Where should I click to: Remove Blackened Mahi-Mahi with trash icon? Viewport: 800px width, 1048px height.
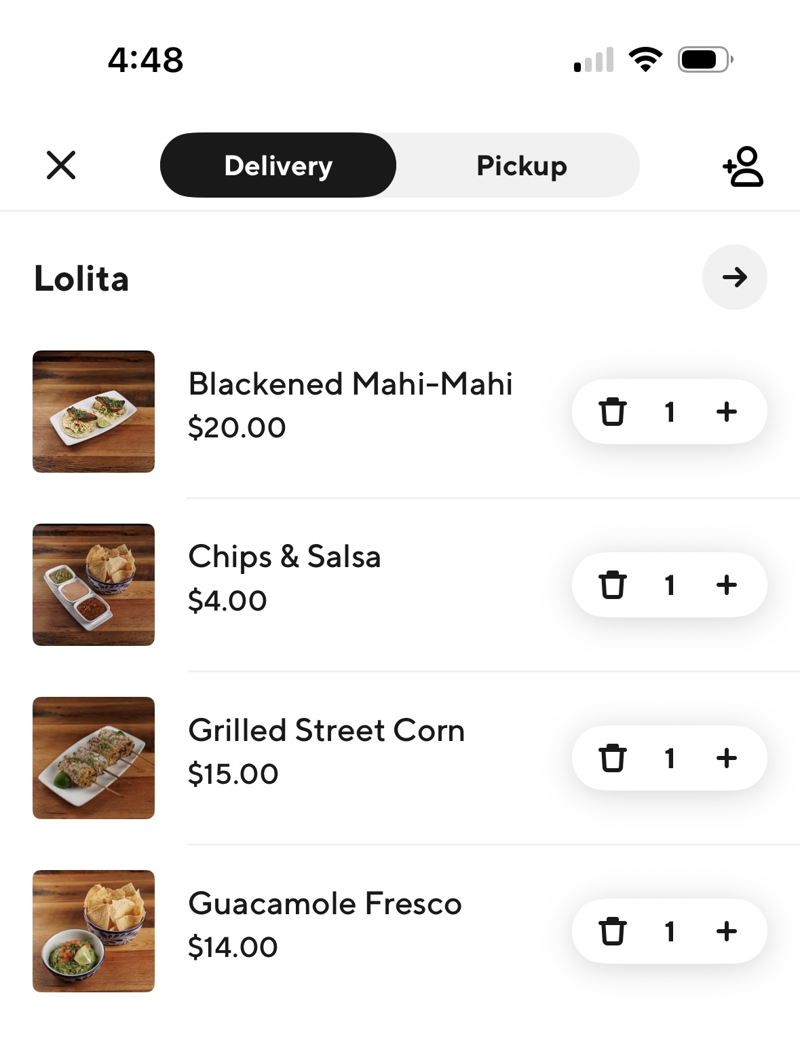tap(612, 412)
